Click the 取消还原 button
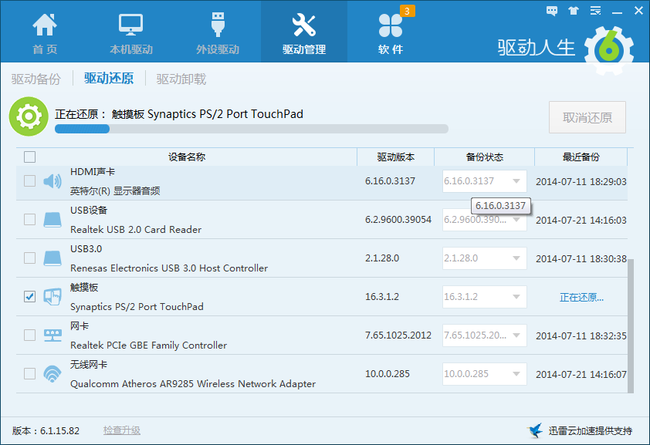This screenshot has height=445, width=650. tap(587, 117)
